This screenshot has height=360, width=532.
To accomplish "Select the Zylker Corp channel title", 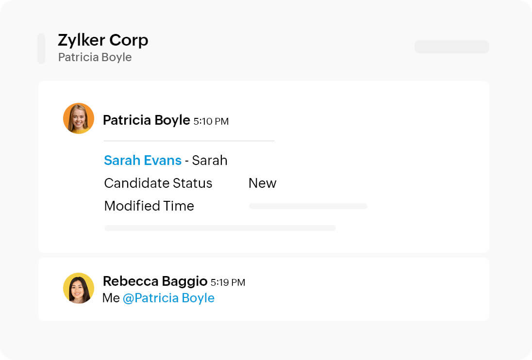I will point(103,40).
